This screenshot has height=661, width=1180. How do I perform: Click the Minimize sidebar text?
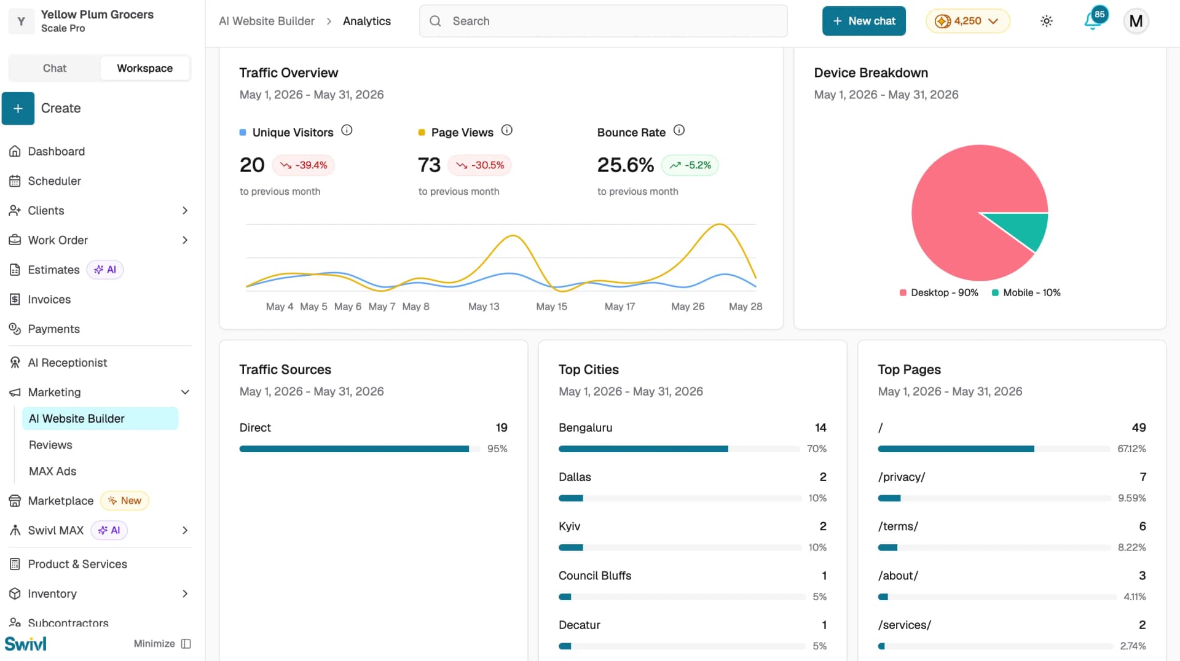[154, 644]
